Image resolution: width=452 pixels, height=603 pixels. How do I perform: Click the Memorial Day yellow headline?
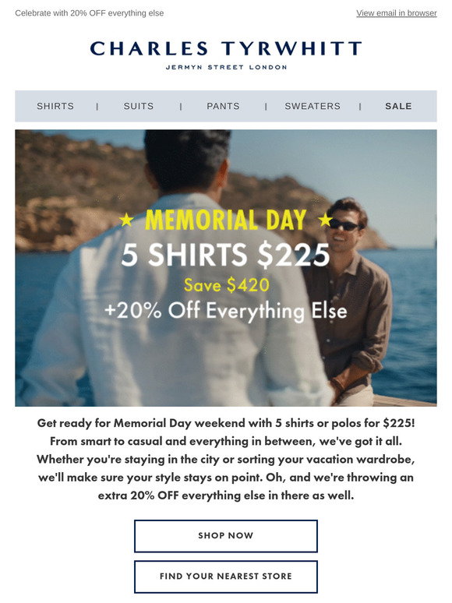[x=226, y=220]
